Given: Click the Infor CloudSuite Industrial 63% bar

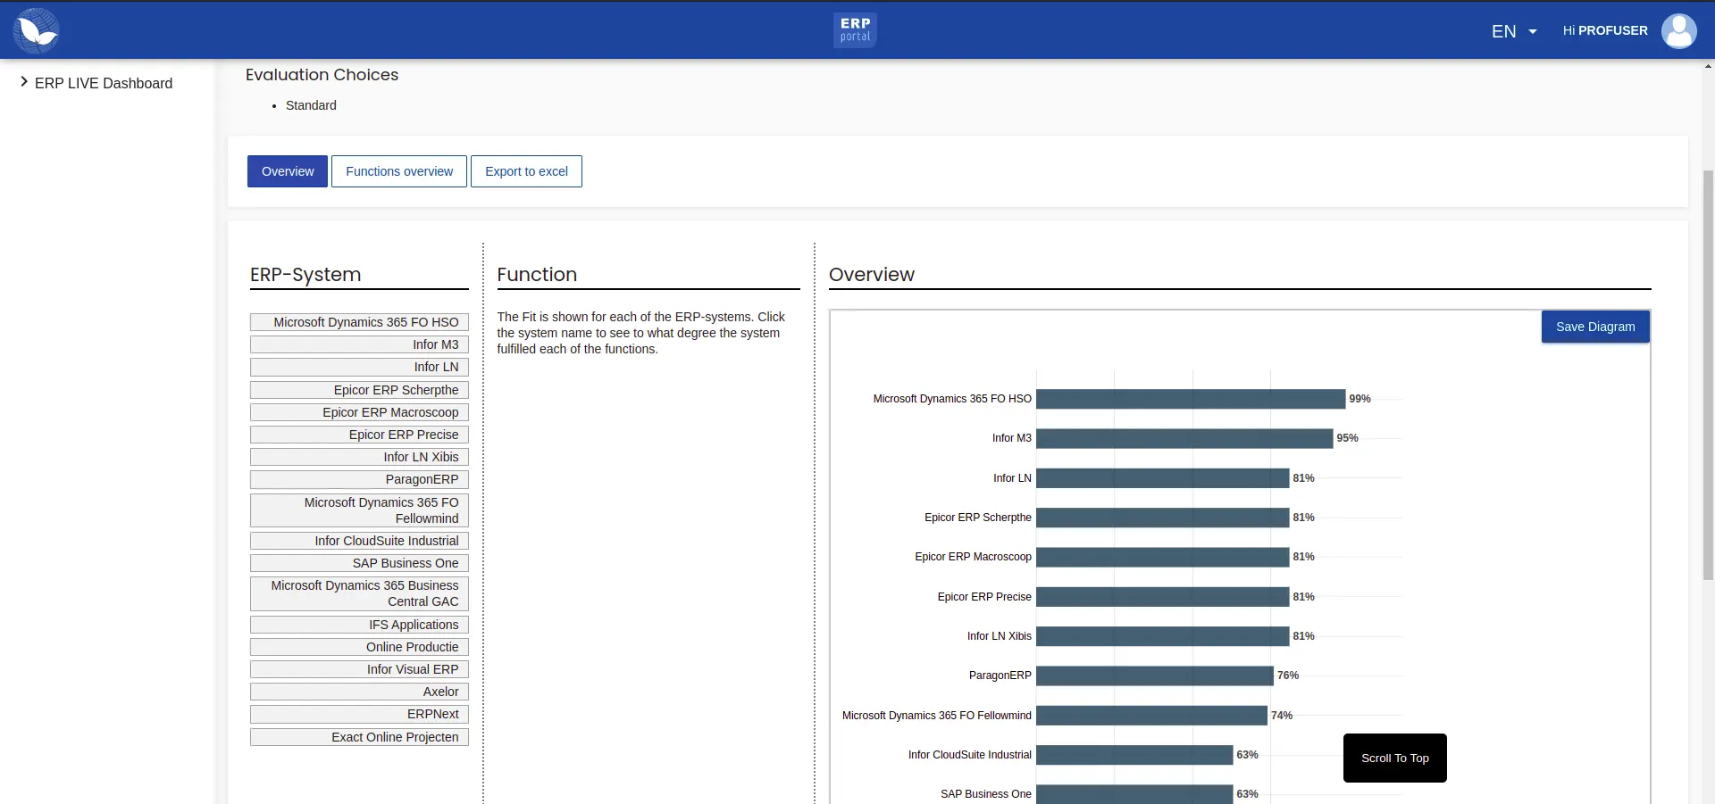Looking at the screenshot, I should pyautogui.click(x=1134, y=755).
